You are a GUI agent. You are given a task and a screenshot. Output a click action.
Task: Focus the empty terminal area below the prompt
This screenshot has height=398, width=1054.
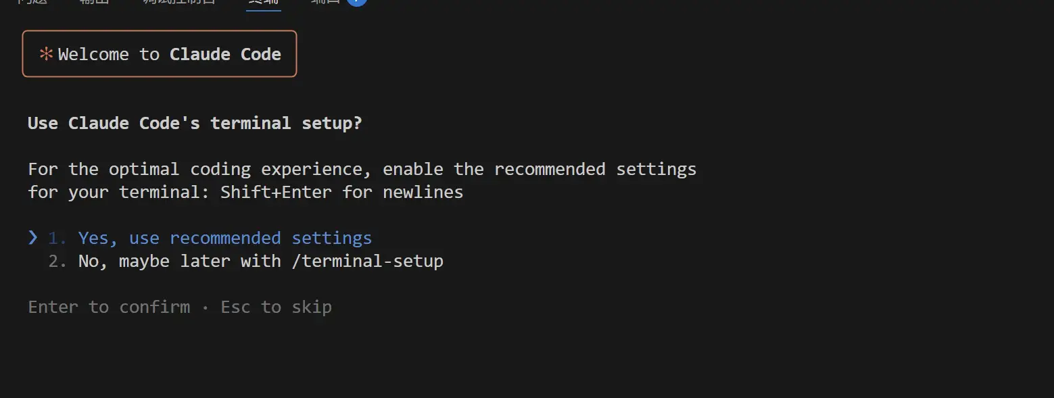pos(527,358)
